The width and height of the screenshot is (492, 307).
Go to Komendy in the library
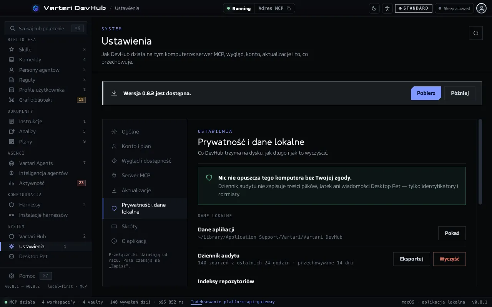click(46, 59)
